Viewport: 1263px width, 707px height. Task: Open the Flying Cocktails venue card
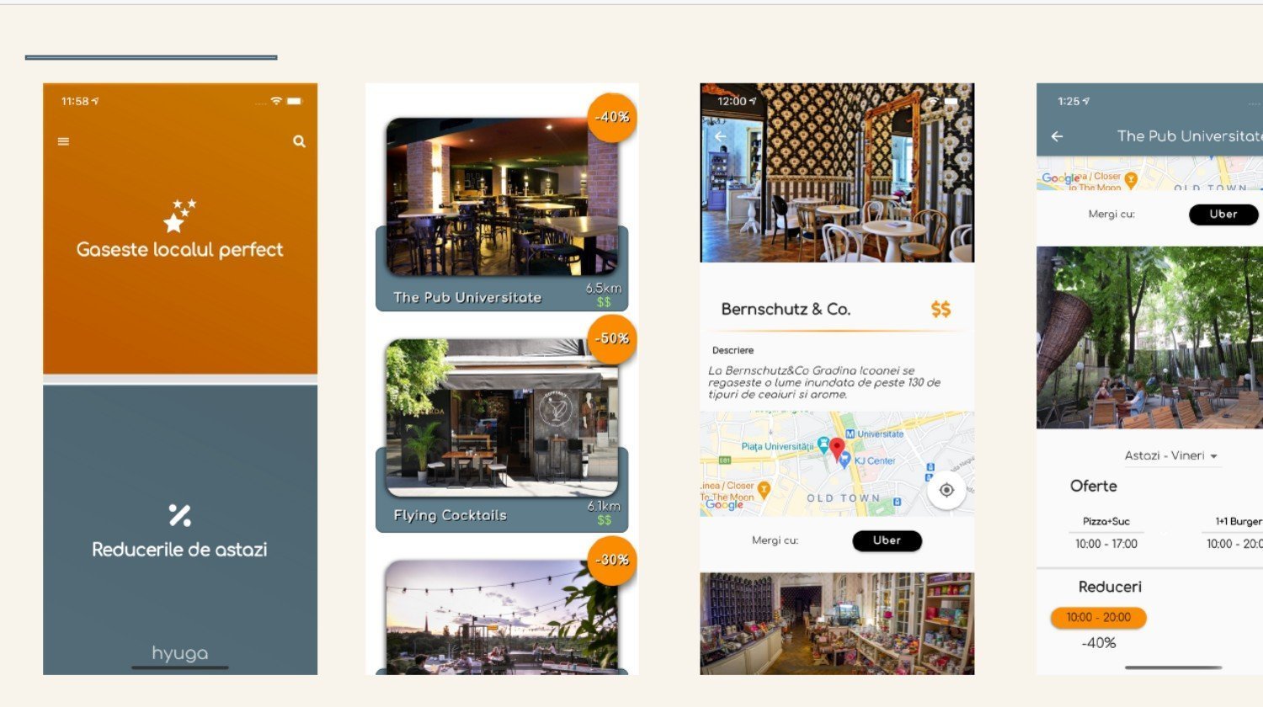502,435
